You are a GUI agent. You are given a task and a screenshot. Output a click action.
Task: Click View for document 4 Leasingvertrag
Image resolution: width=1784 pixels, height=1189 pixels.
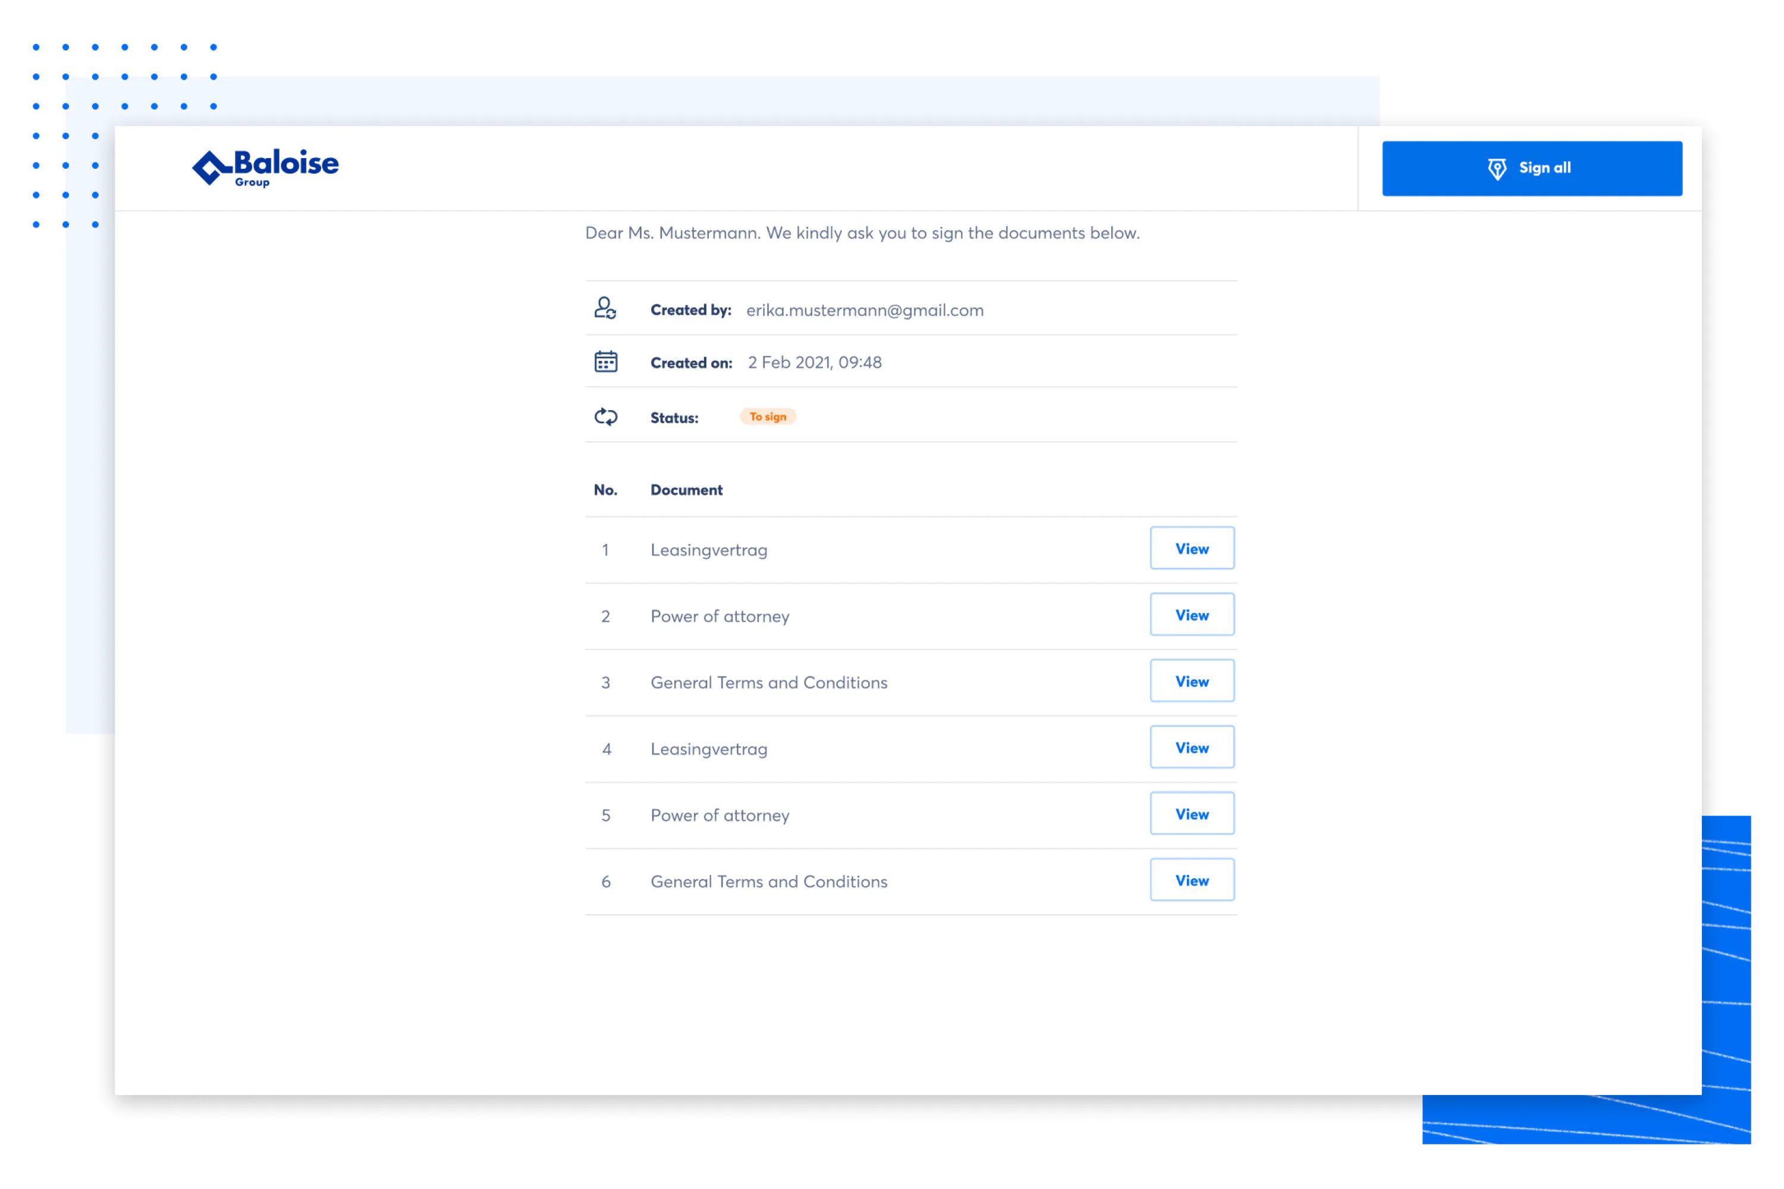click(1192, 748)
